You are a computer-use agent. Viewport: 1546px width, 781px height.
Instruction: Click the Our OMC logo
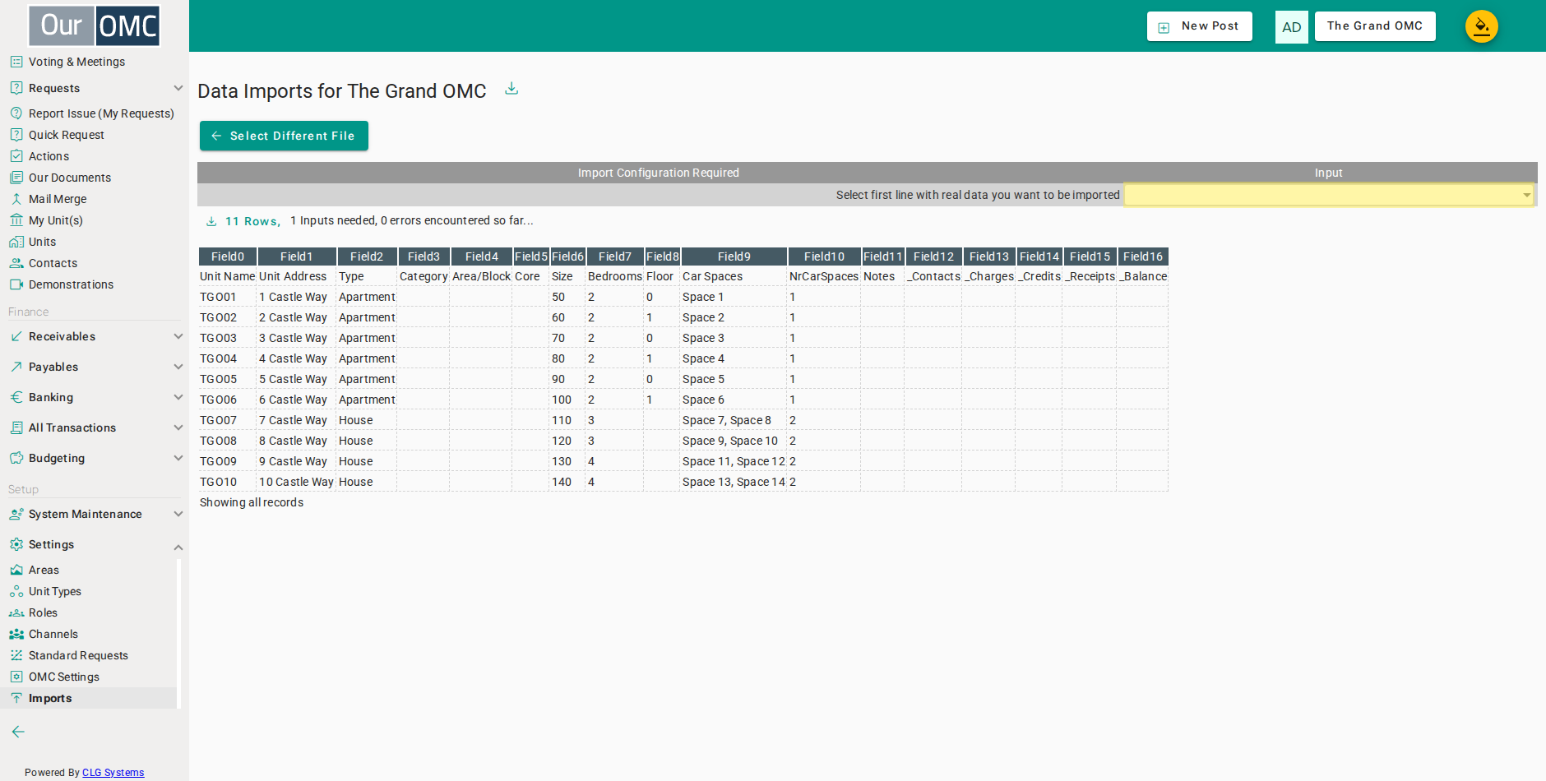click(x=95, y=26)
